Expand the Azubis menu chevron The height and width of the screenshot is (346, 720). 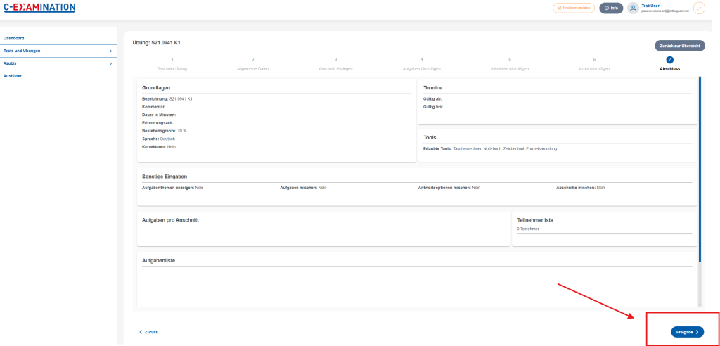[110, 63]
